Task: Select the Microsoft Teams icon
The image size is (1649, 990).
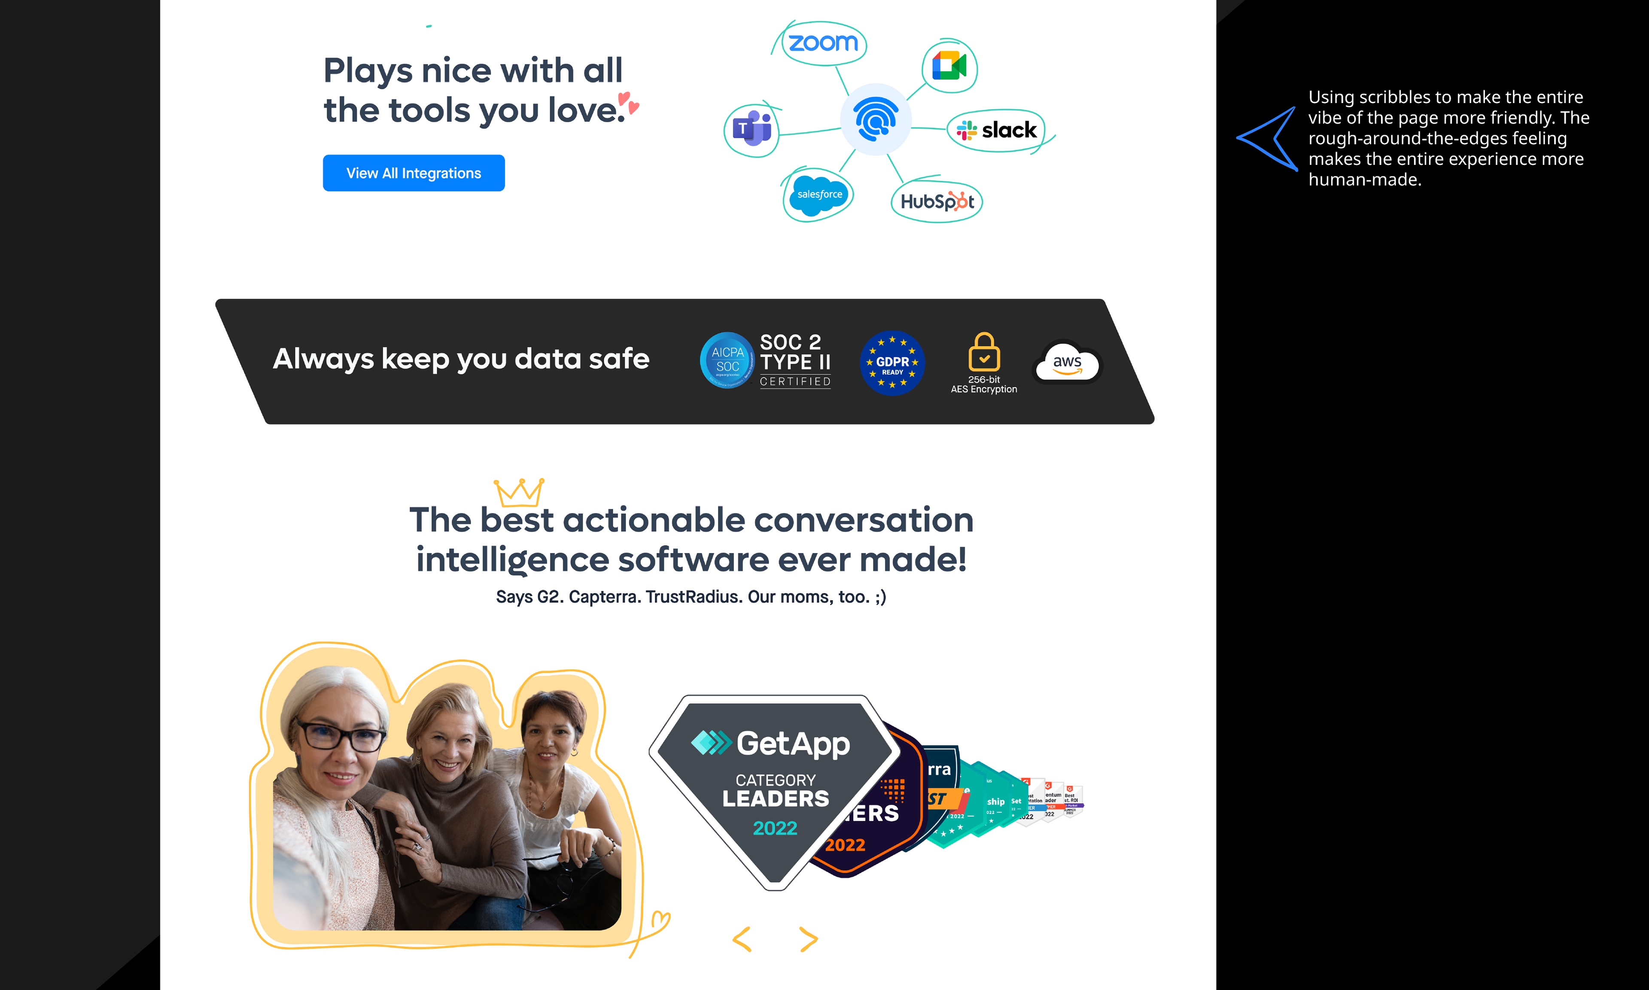Action: [752, 128]
